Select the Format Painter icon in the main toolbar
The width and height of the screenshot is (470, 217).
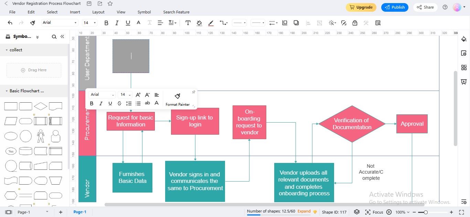click(x=33, y=23)
